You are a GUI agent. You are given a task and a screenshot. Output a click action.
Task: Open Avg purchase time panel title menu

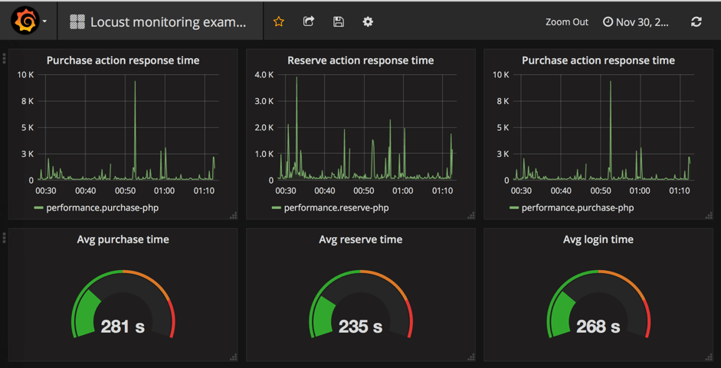(x=123, y=239)
